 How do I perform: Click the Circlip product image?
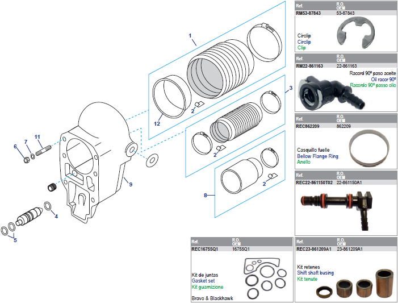coord(355,32)
